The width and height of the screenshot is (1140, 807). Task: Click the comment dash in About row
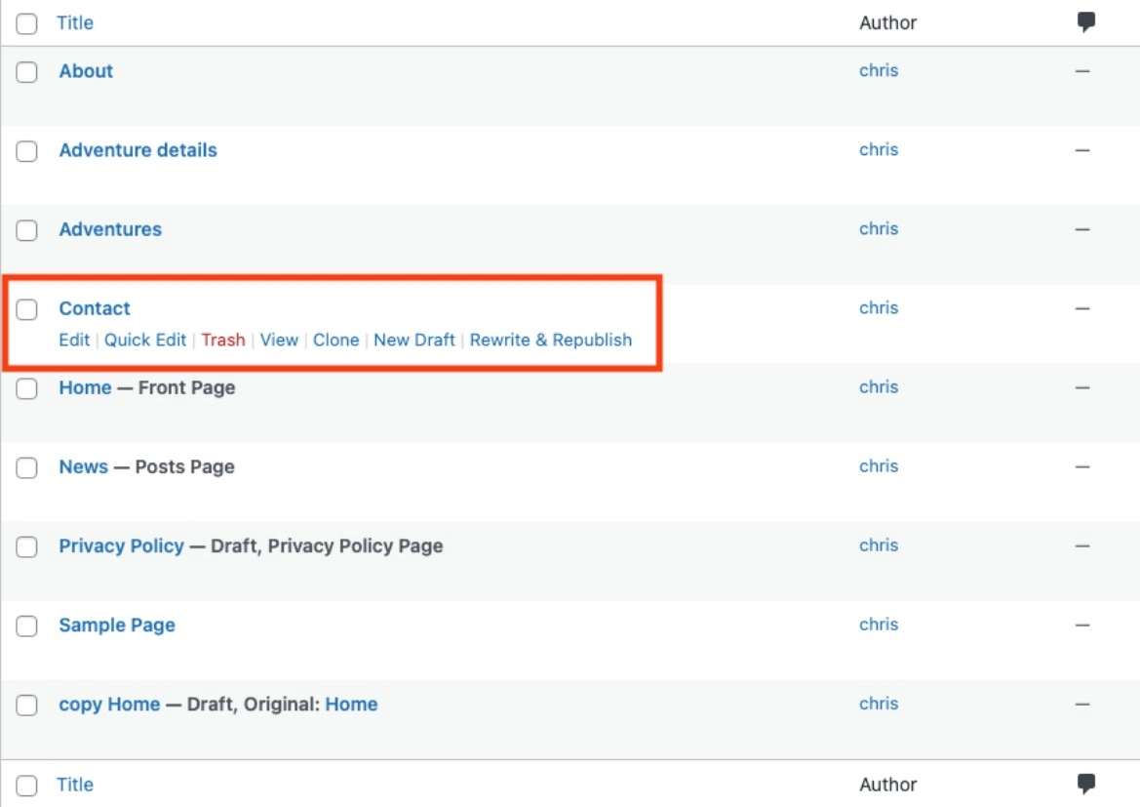click(1082, 71)
